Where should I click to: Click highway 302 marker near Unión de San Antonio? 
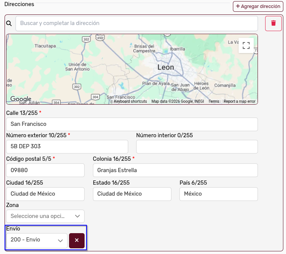[77, 86]
